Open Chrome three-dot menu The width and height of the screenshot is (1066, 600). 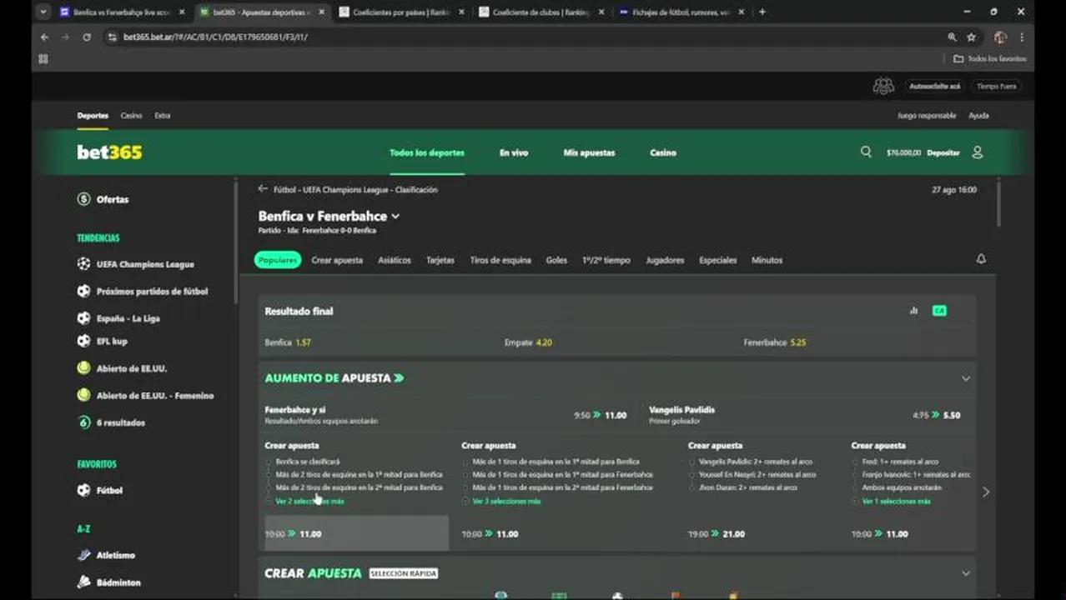pyautogui.click(x=1022, y=37)
